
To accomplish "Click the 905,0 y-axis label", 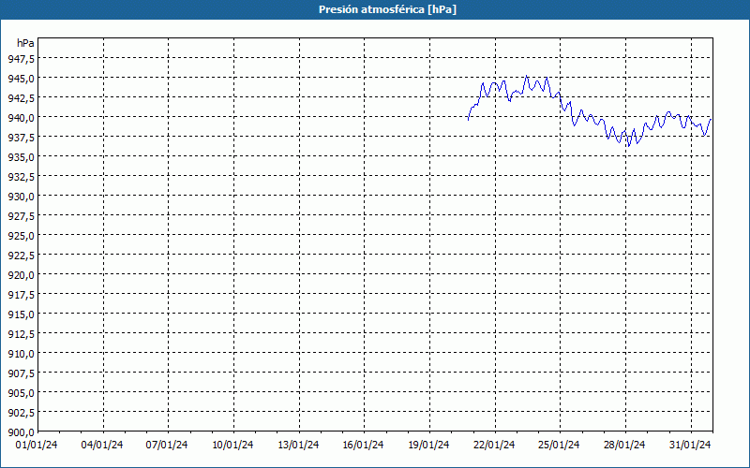I will [x=21, y=392].
